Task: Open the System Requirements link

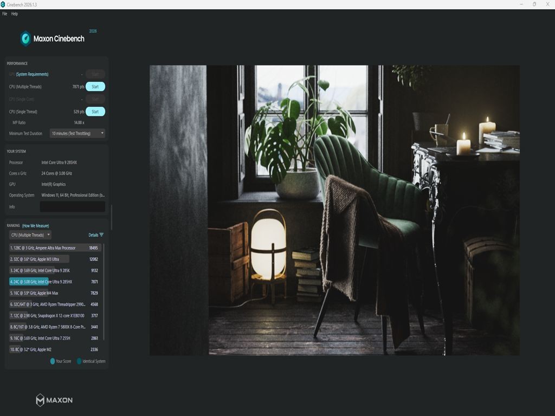Action: coord(32,74)
